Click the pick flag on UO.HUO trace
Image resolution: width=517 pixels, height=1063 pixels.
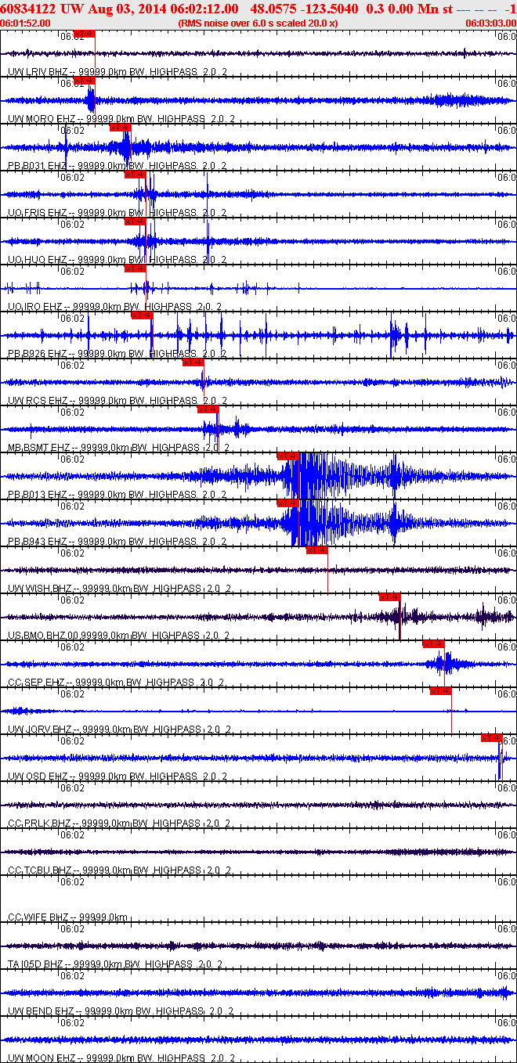(x=136, y=222)
